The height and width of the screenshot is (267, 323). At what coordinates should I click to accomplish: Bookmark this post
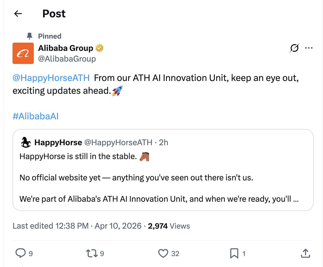234,253
